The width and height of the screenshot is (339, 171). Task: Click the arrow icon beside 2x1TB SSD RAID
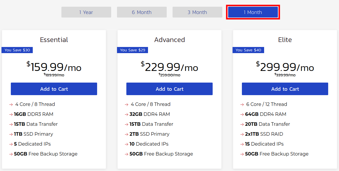tap(242, 134)
